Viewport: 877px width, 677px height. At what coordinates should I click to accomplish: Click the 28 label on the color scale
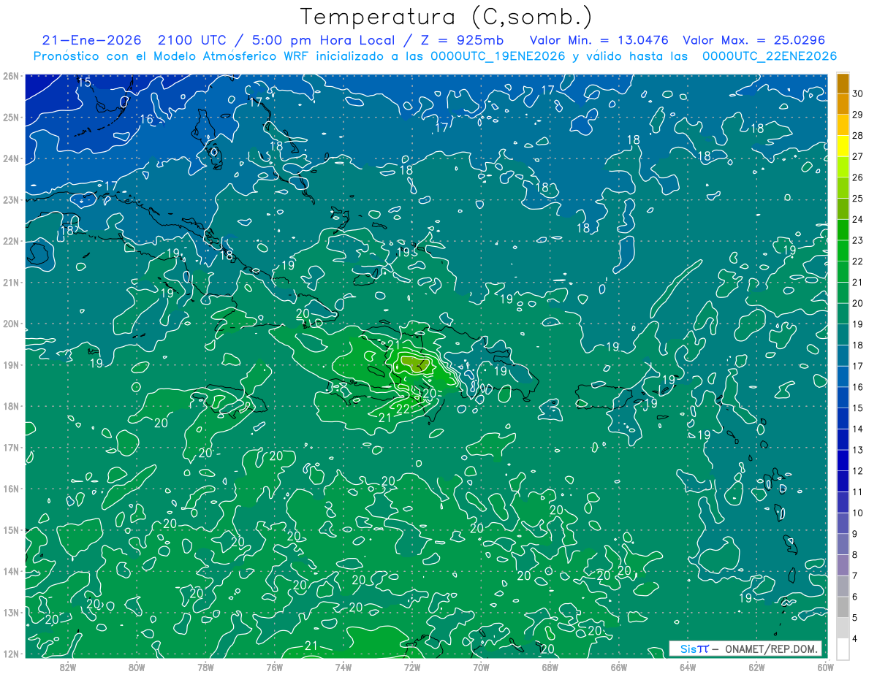coord(857,135)
